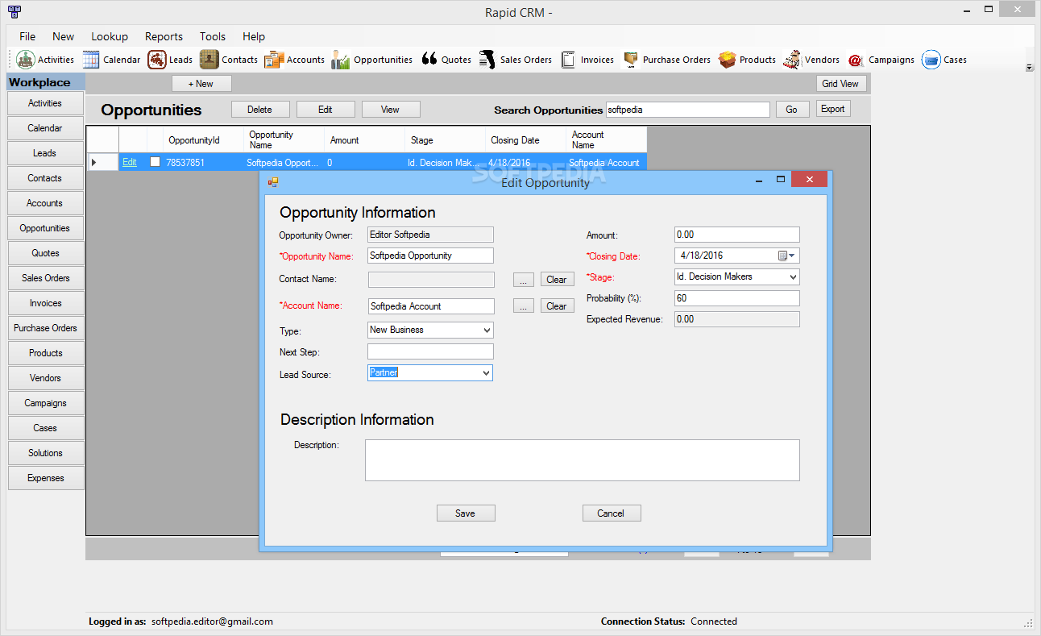The width and height of the screenshot is (1041, 636).
Task: Export the opportunities list
Action: (x=833, y=109)
